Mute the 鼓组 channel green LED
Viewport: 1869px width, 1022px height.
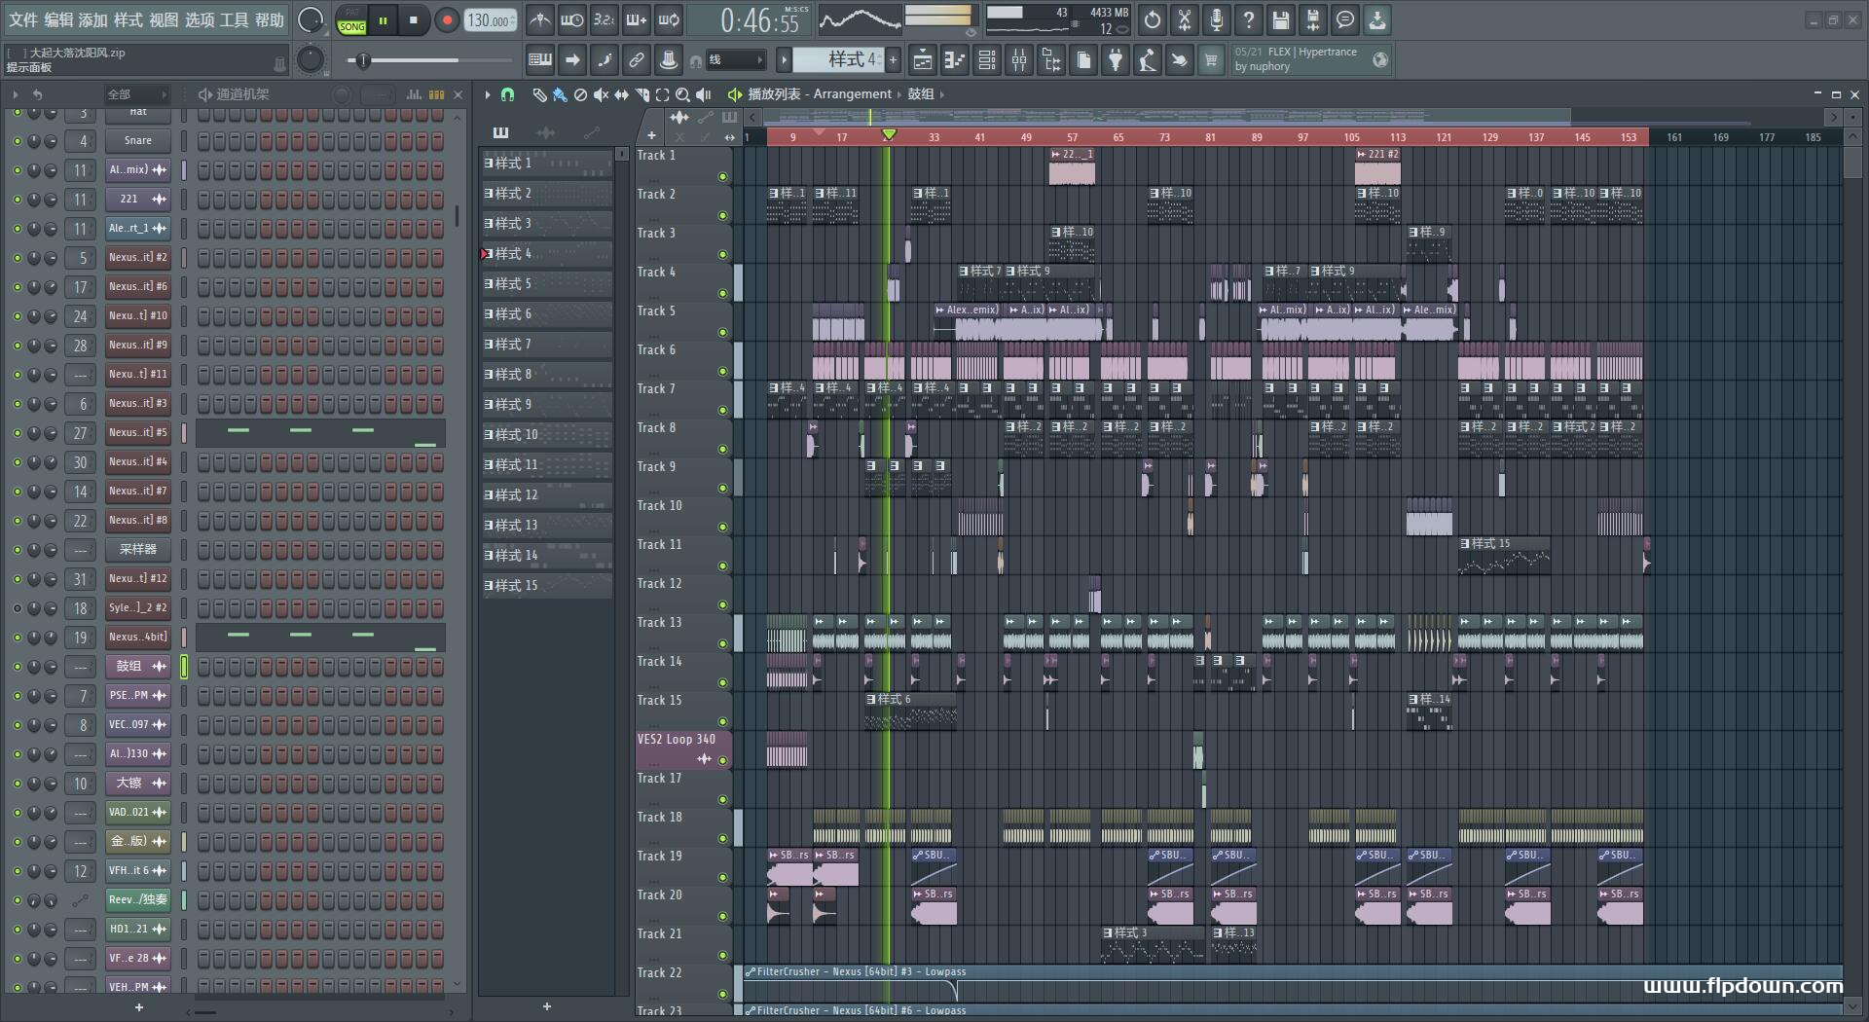pos(17,667)
